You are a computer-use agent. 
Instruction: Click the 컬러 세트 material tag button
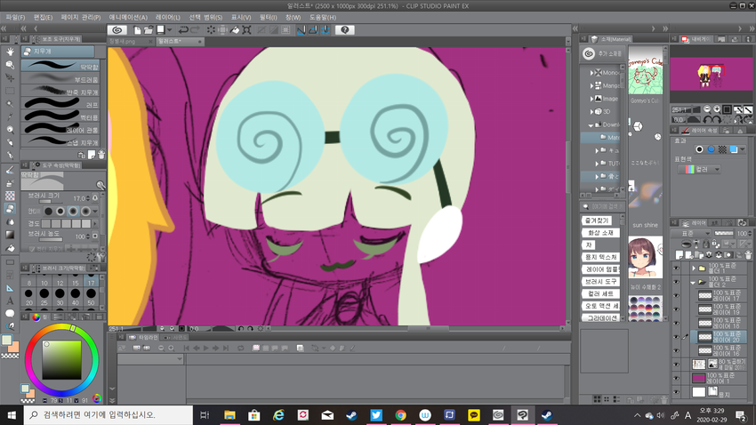coord(600,293)
